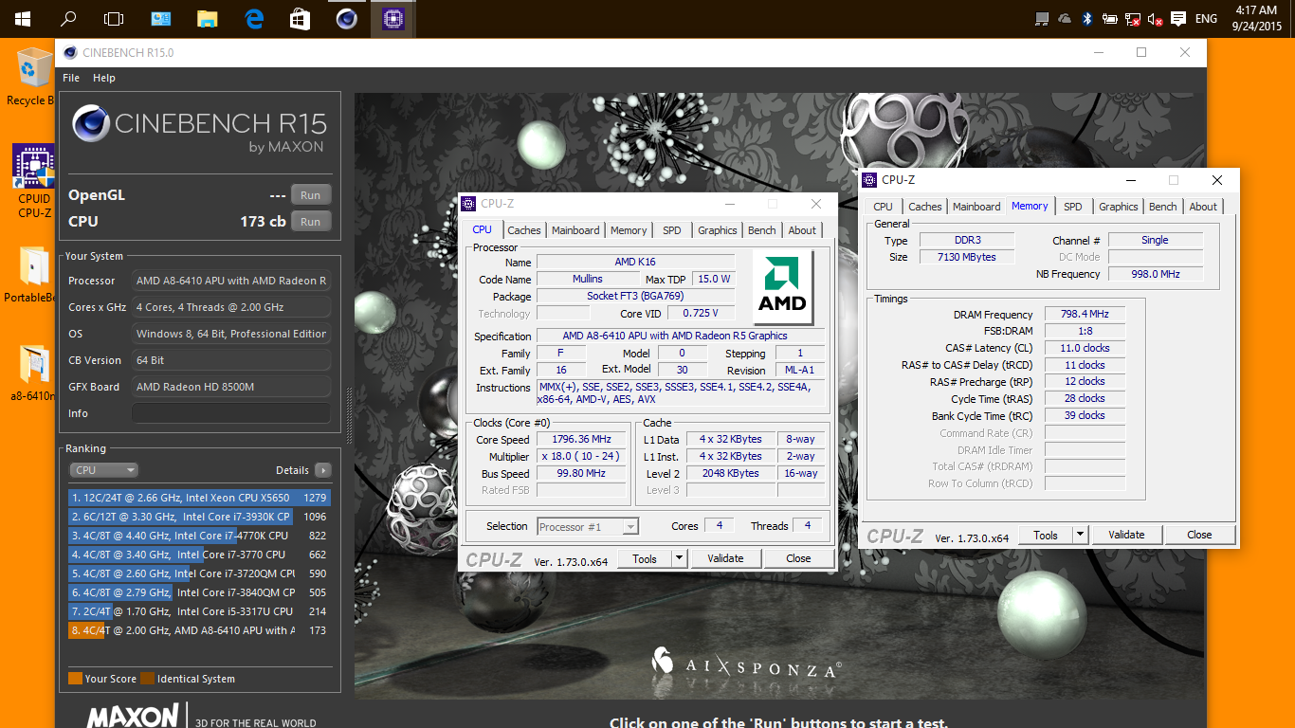Switch to Cinebench via taskbar icon
The image size is (1295, 728).
pos(346,19)
